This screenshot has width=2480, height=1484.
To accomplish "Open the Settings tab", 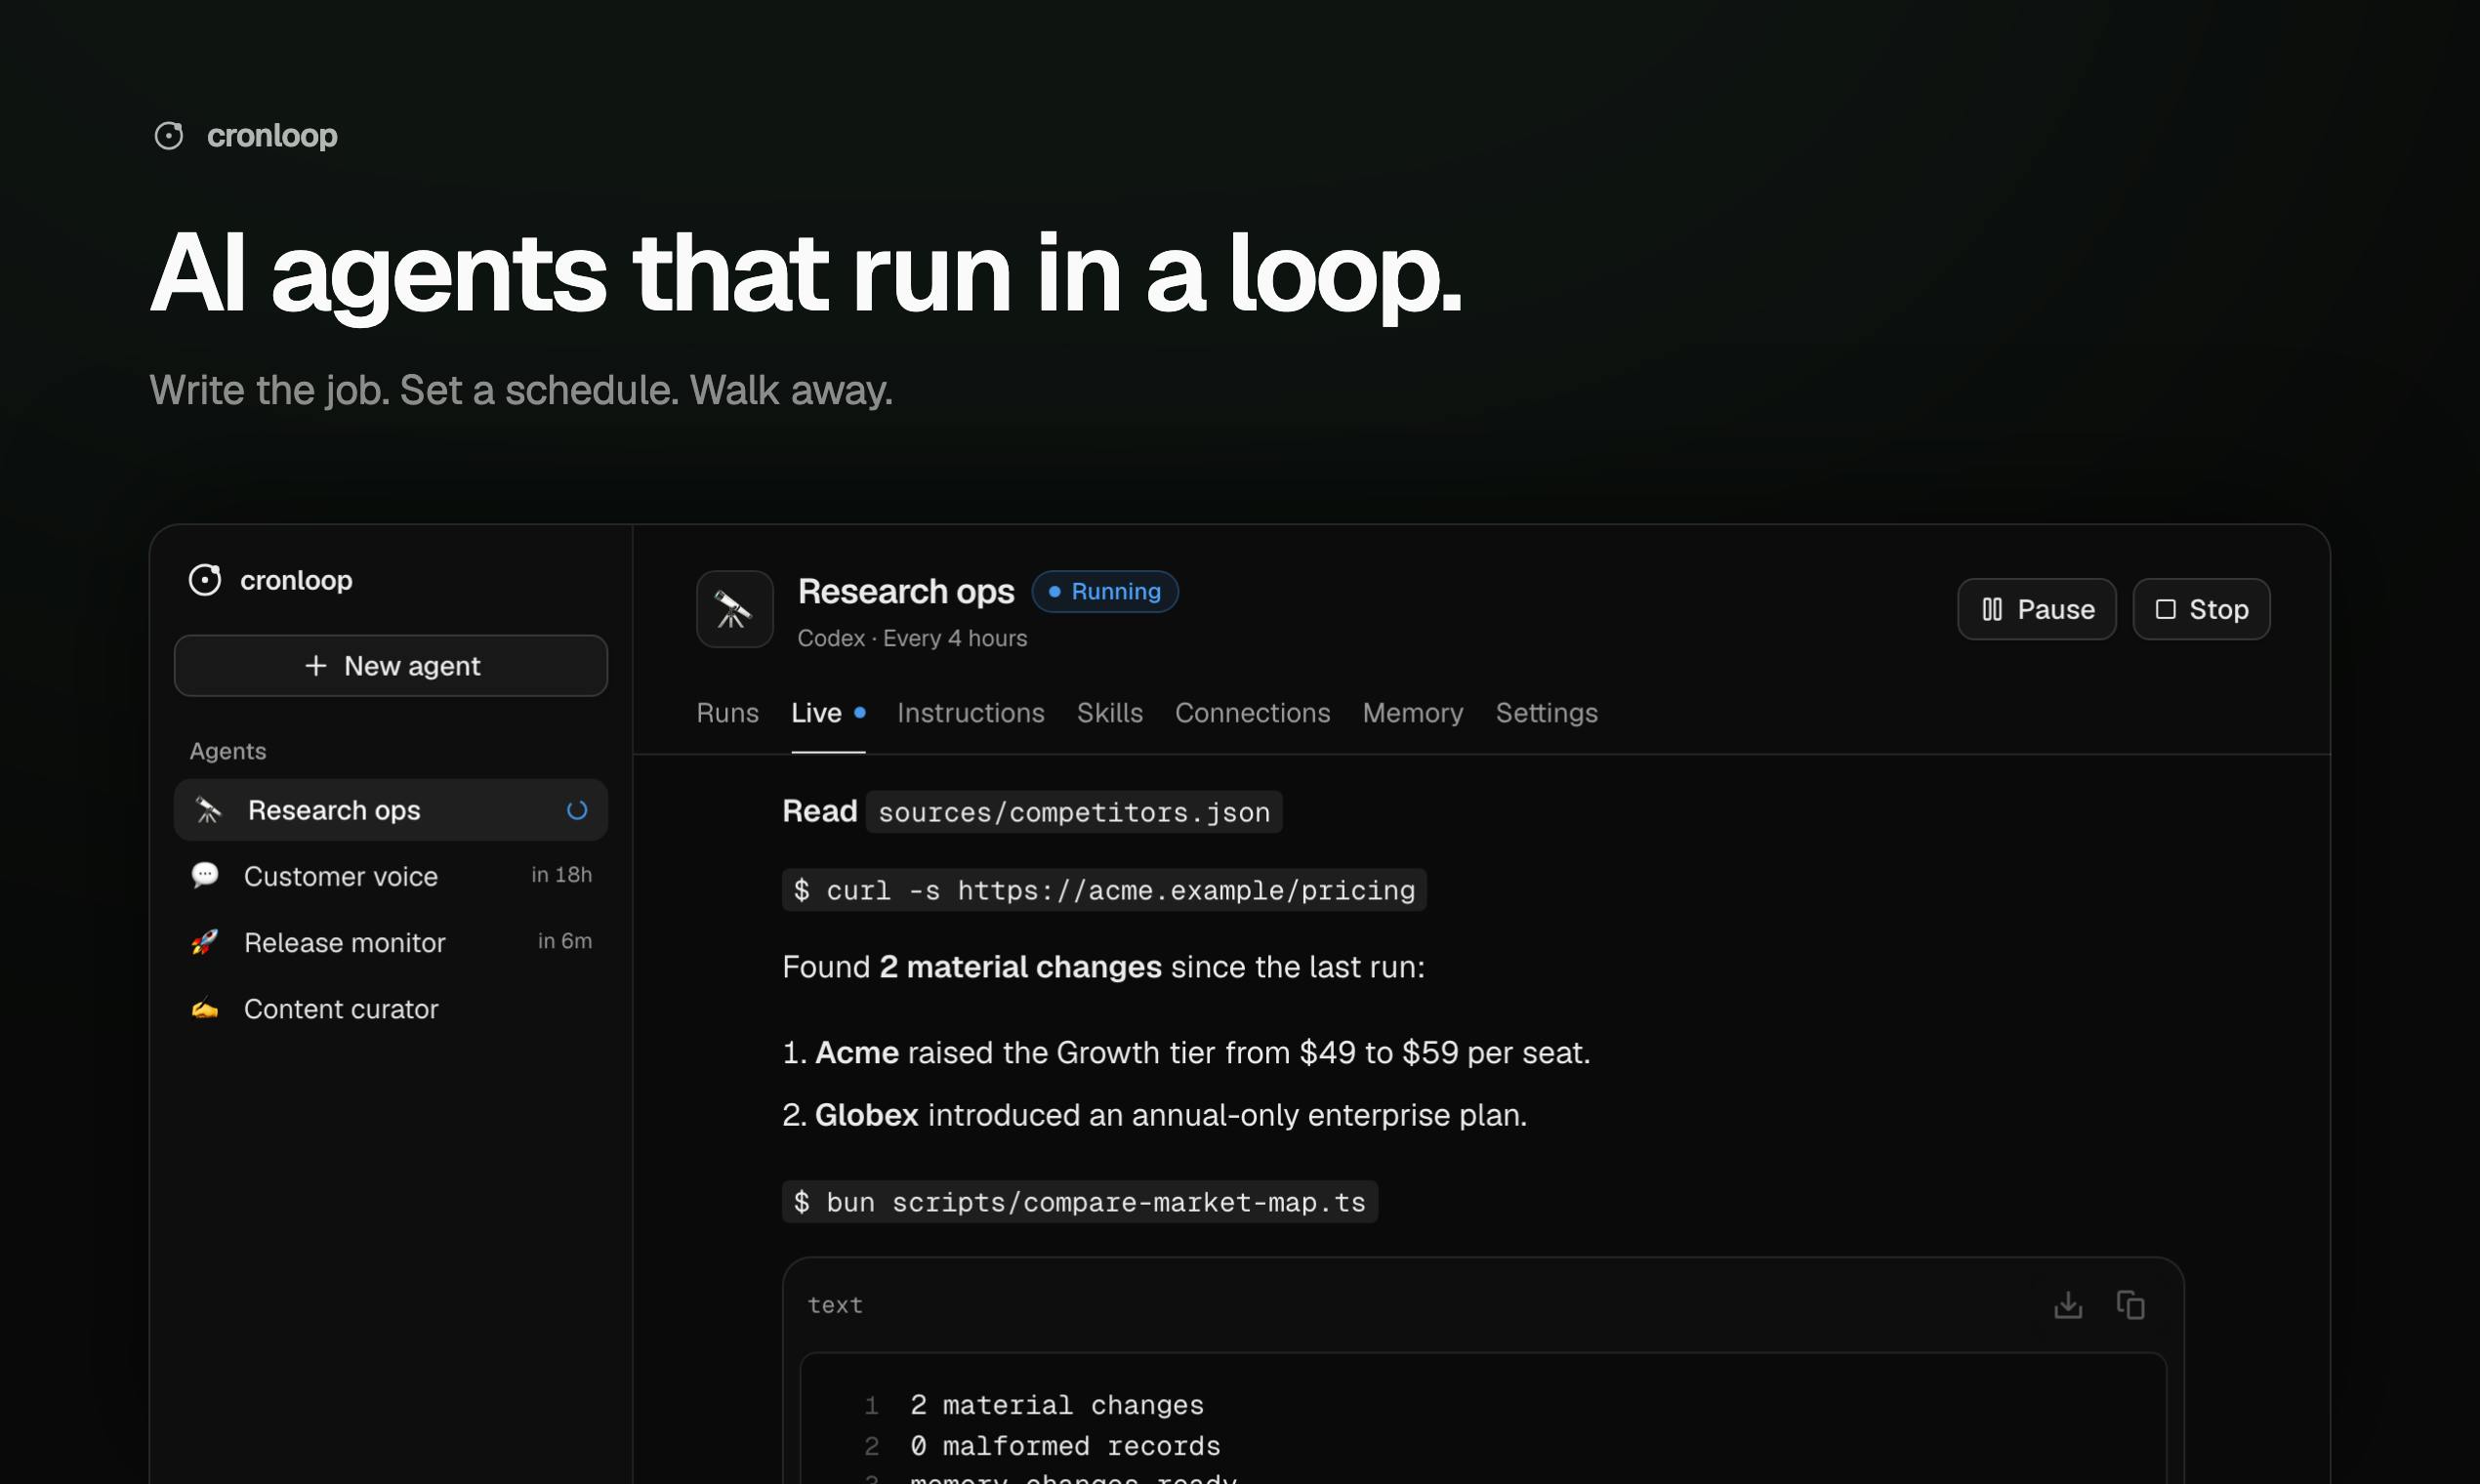I will pyautogui.click(x=1547, y=713).
